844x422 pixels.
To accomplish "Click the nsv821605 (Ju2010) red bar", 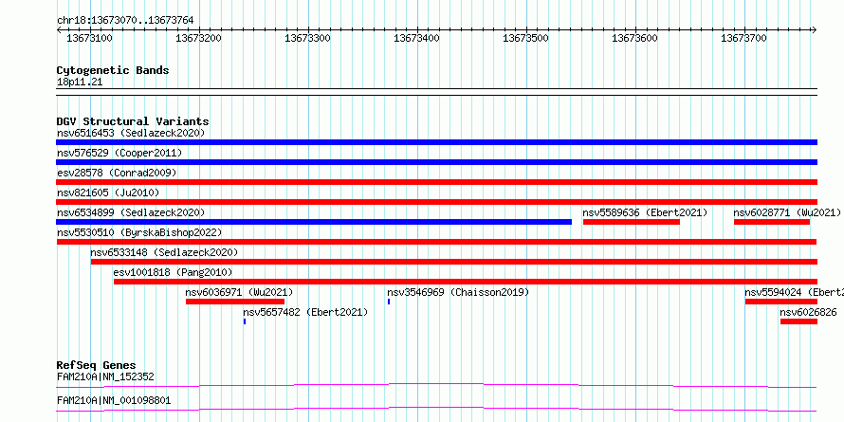I will click(436, 202).
